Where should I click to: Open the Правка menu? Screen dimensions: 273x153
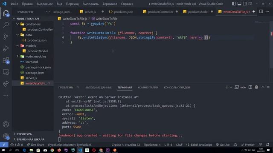click(27, 4)
